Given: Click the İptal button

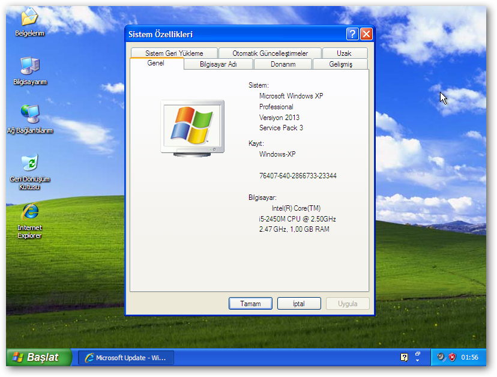Looking at the screenshot, I should tap(298, 304).
